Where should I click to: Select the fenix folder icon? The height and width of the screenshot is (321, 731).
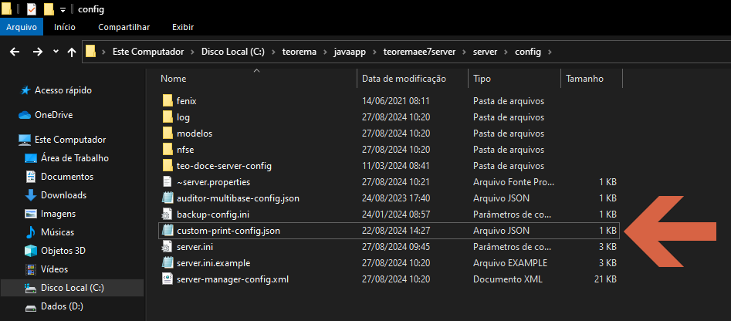point(168,100)
